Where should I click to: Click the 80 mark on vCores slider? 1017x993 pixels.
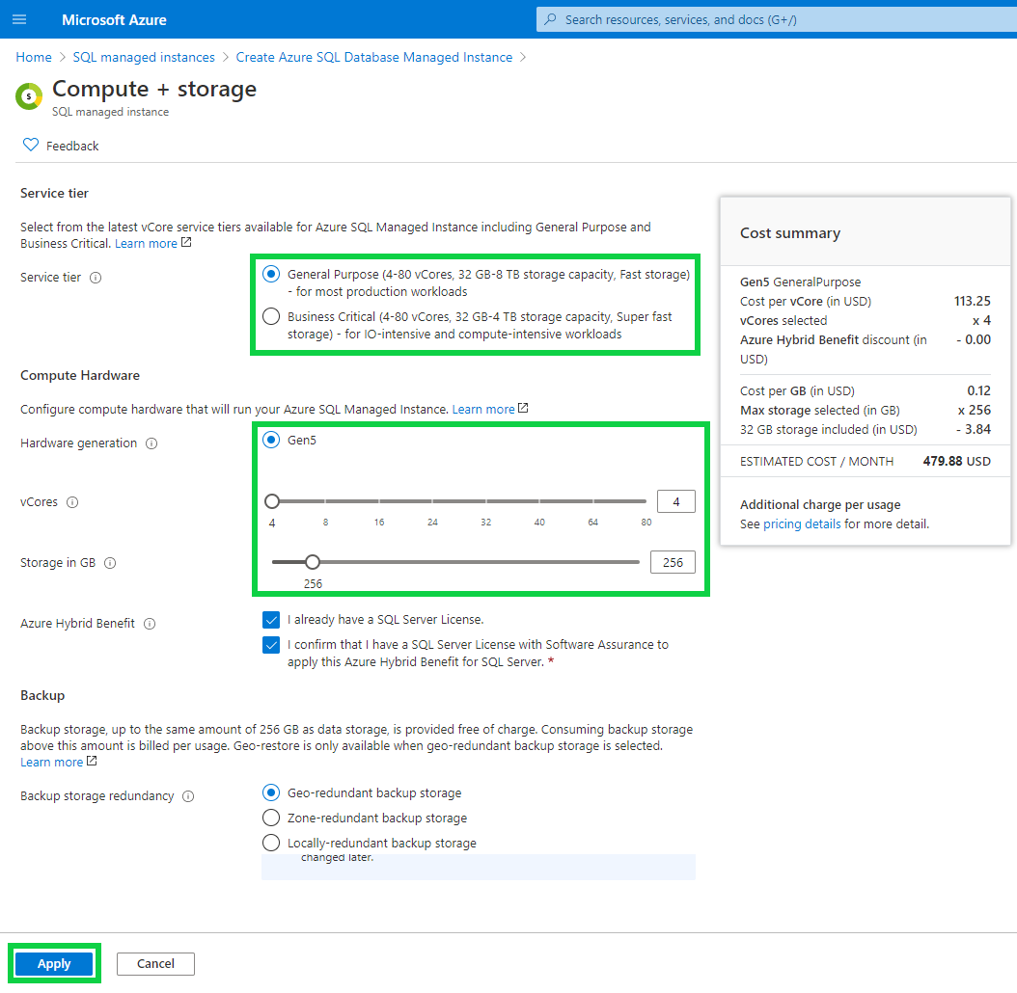(x=646, y=522)
